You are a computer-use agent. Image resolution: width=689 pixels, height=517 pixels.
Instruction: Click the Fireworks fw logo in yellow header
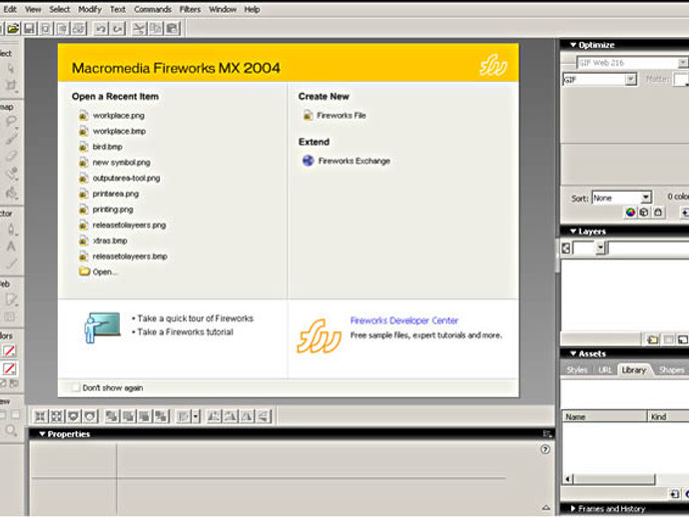pos(493,66)
